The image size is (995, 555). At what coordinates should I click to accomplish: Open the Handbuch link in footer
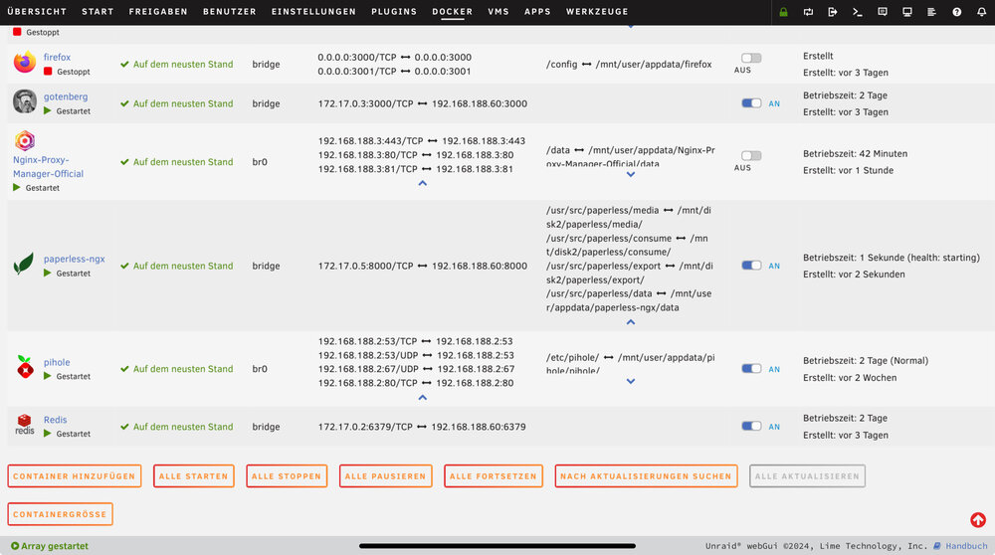point(966,546)
